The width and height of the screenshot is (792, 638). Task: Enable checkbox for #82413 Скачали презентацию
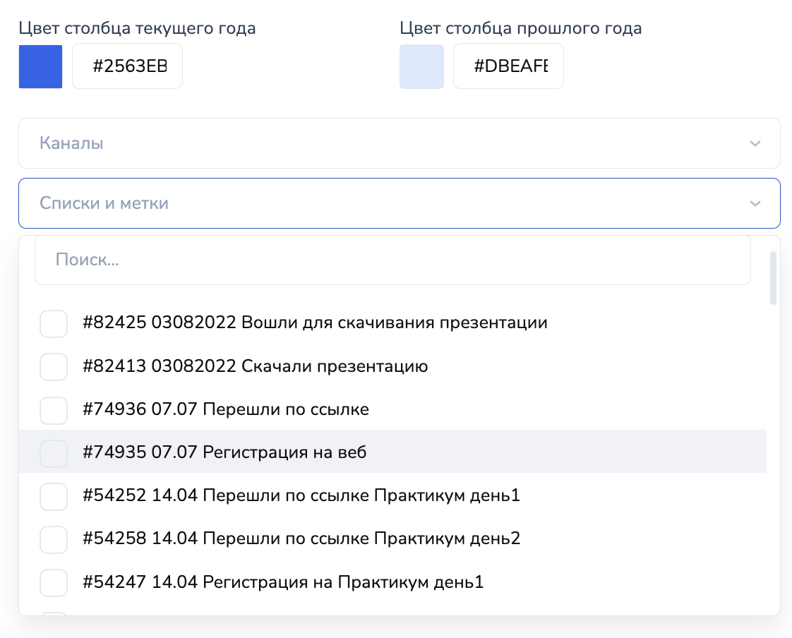point(54,367)
